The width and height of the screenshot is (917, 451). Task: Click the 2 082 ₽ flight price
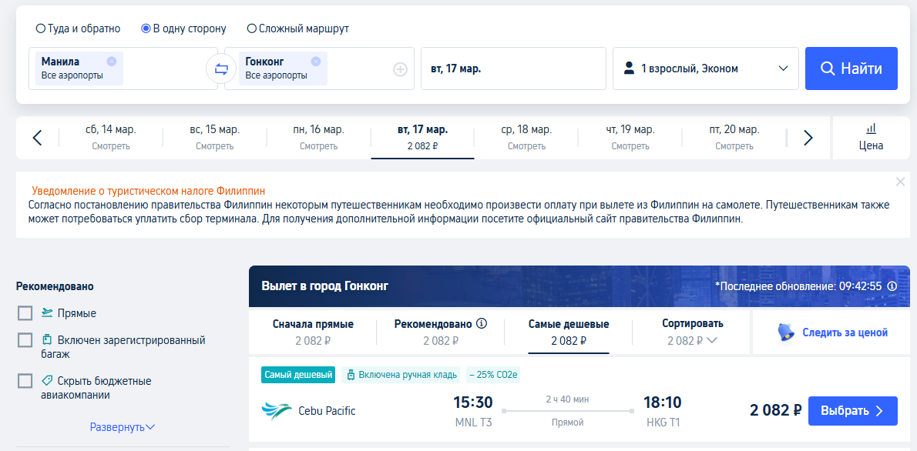coord(776,410)
